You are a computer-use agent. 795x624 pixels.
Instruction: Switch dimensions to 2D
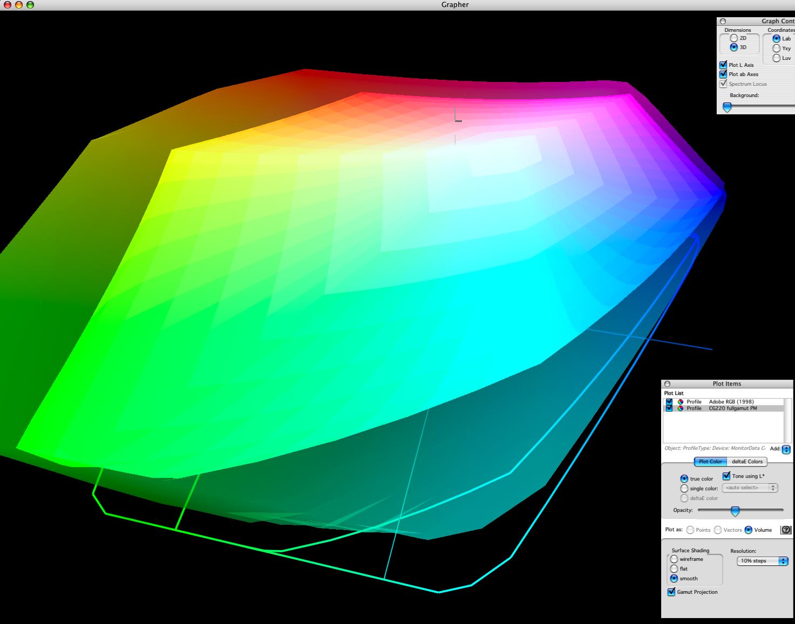coord(733,38)
